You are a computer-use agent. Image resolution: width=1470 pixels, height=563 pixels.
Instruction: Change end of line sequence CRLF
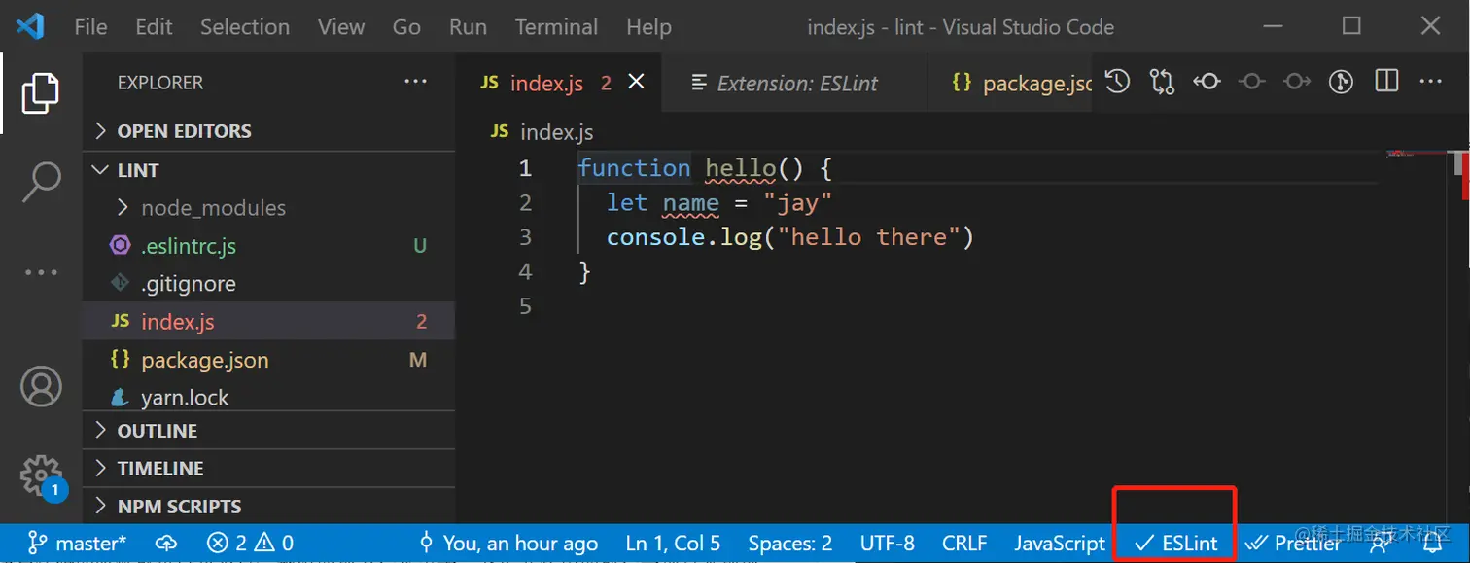coord(964,544)
